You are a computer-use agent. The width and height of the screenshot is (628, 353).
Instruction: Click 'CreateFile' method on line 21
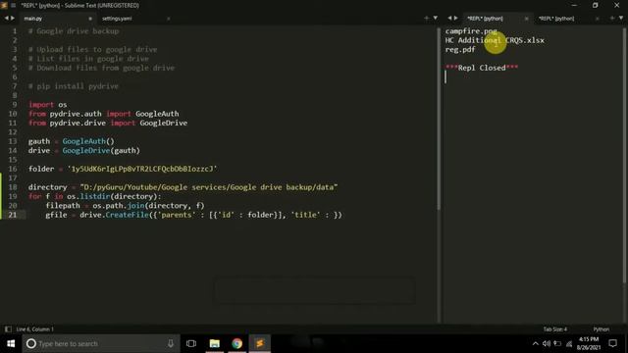(x=127, y=215)
